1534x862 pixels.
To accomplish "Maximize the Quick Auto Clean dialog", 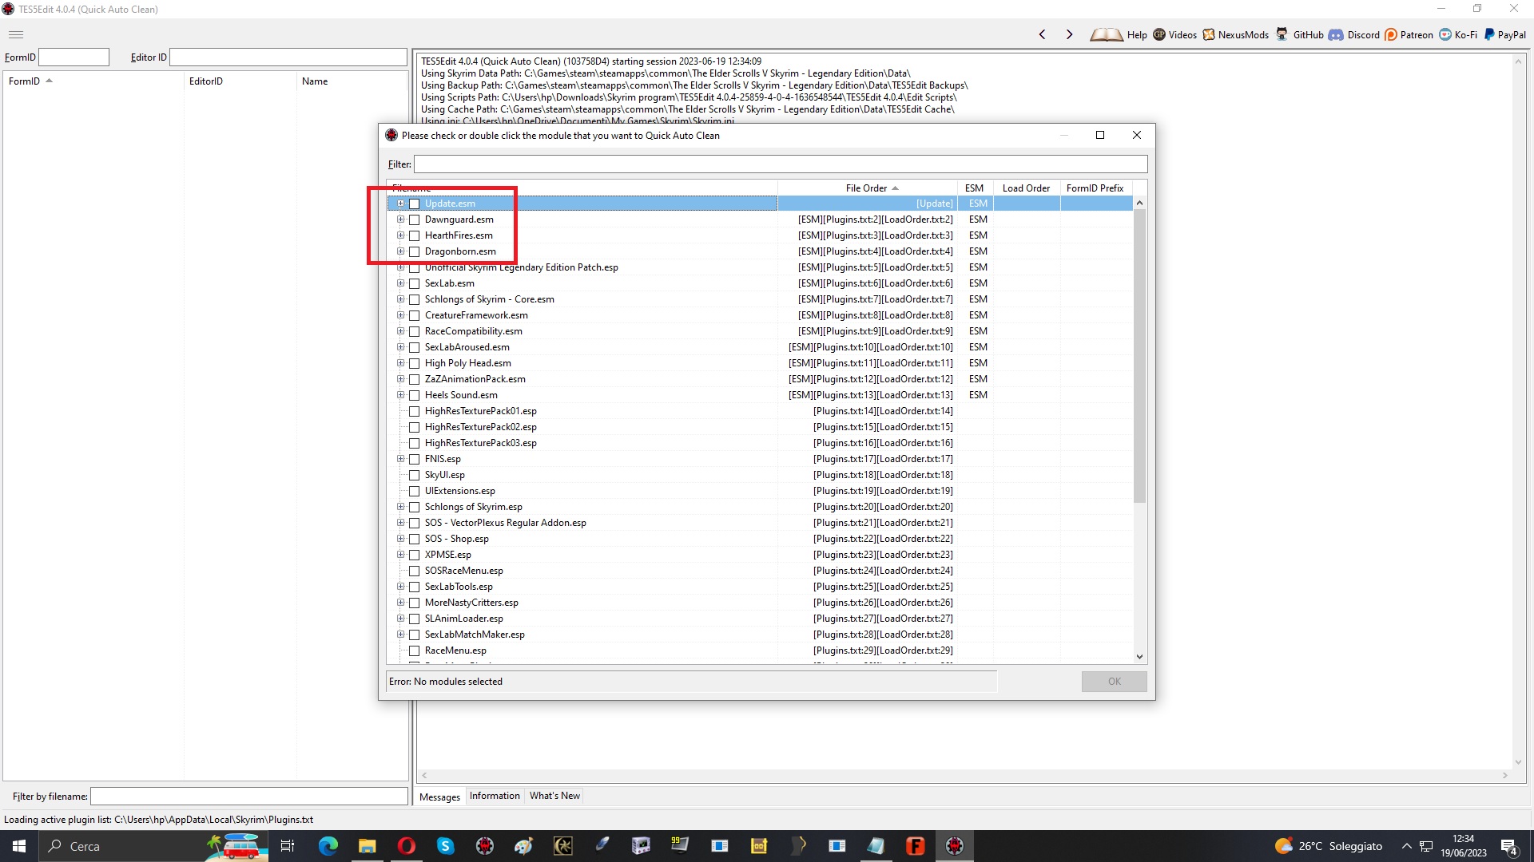I will [x=1100, y=135].
